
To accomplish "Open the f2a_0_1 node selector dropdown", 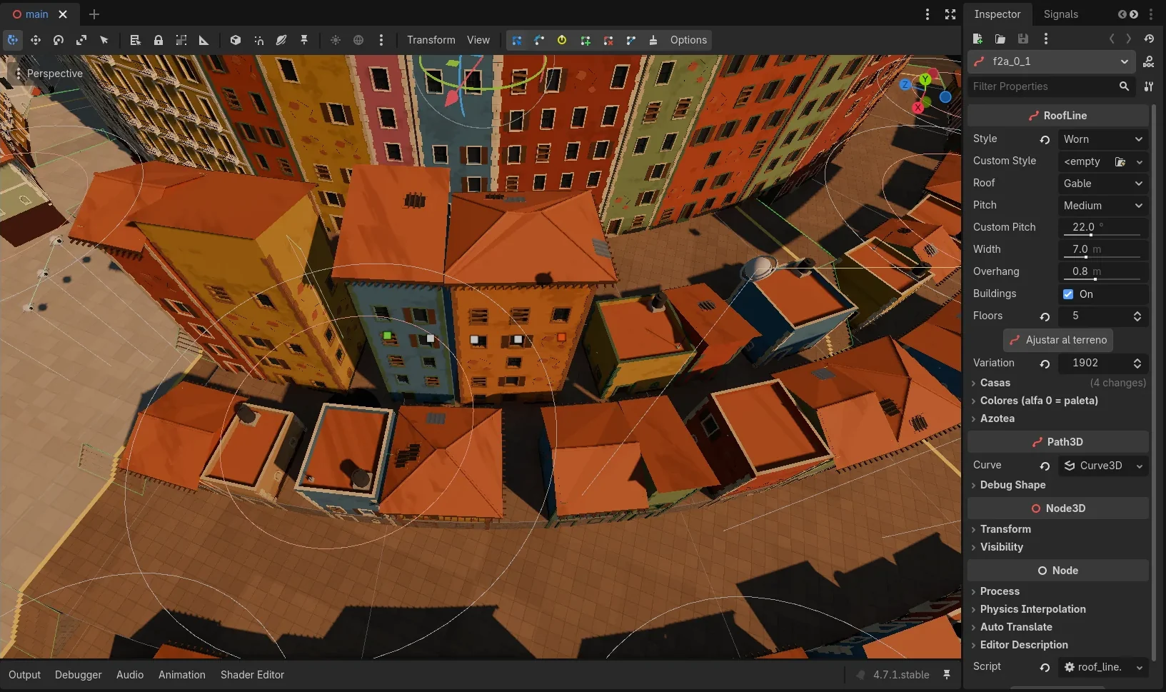I will (1052, 61).
